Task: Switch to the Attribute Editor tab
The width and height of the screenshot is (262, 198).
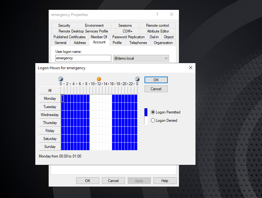Action: click(158, 31)
